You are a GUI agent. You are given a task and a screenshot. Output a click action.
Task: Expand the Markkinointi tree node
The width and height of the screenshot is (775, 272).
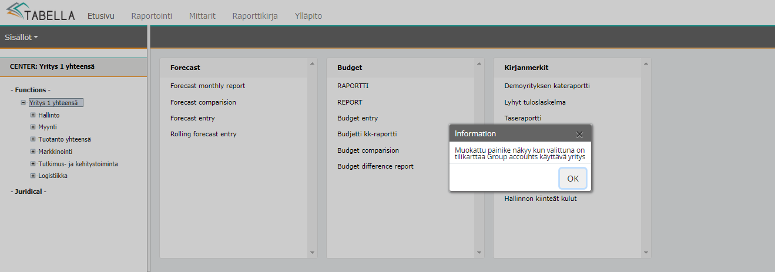pyautogui.click(x=33, y=152)
